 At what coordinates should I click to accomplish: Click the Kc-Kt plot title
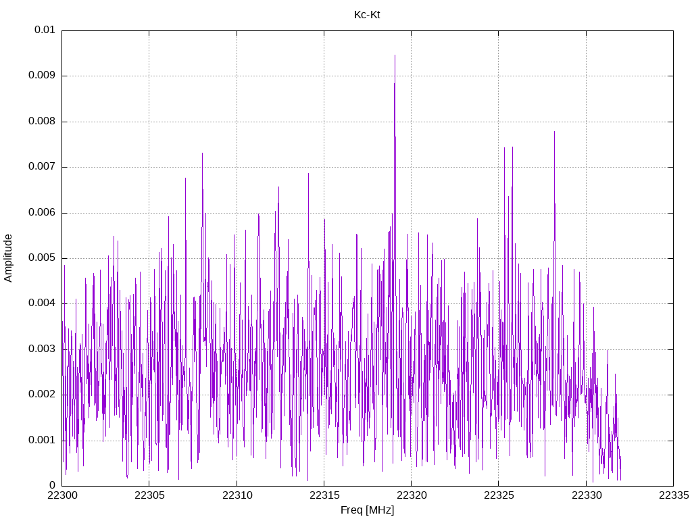[x=367, y=15]
